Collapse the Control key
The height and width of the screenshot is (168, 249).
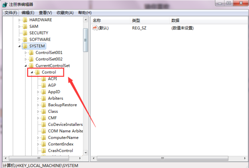(x=32, y=72)
